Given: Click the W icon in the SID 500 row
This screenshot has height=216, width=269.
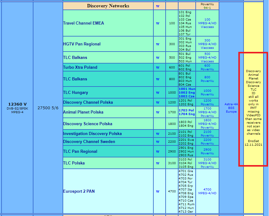Looking at the screenshot, I should 158,58.
